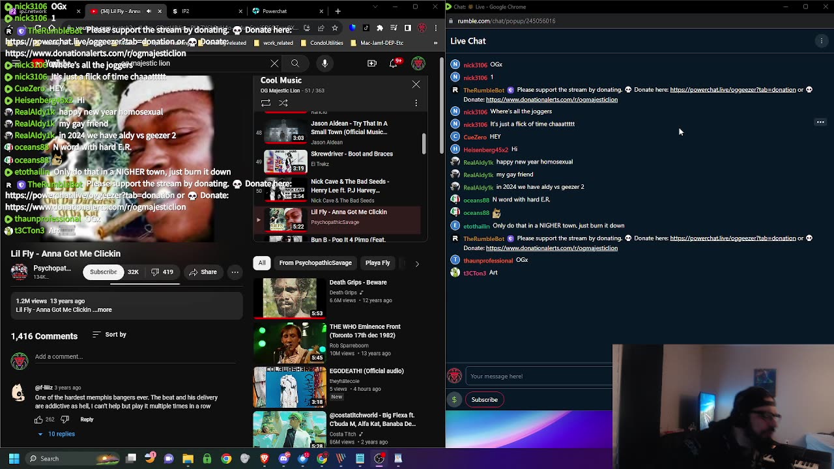This screenshot has height=469, width=834.
Task: Play Bun B Pop It 4 Pimp
Action: tap(336, 239)
